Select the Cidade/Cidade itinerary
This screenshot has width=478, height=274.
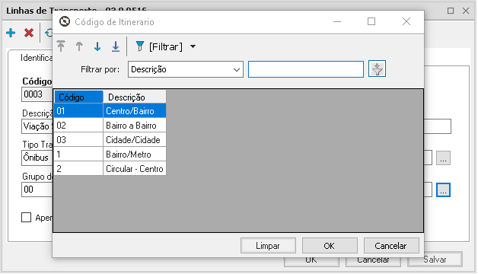click(135, 139)
